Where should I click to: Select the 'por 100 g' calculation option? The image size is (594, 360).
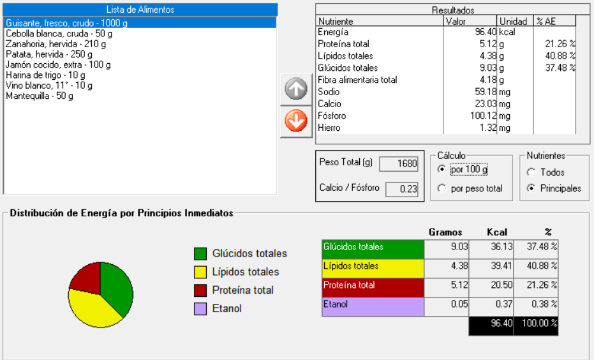coord(442,169)
